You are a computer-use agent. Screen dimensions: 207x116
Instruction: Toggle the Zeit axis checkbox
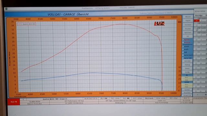pyautogui.click(x=183, y=52)
